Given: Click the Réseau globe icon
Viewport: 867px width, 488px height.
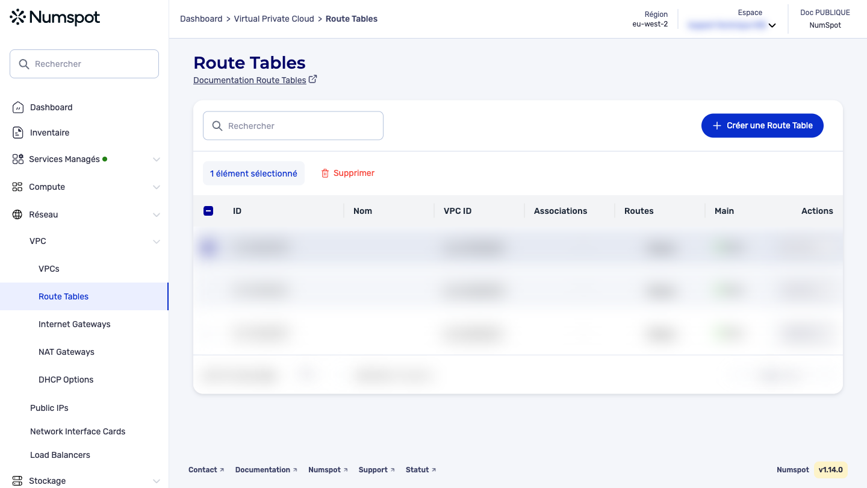Looking at the screenshot, I should [x=17, y=214].
